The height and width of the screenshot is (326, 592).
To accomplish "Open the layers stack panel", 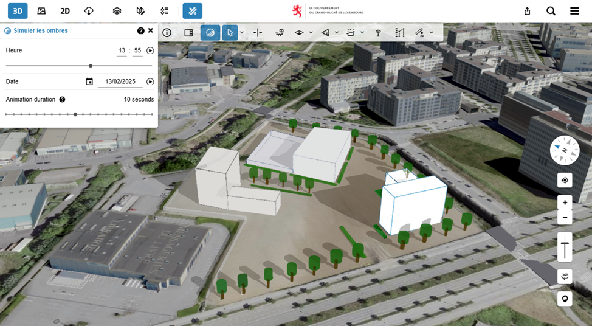I will (x=117, y=11).
